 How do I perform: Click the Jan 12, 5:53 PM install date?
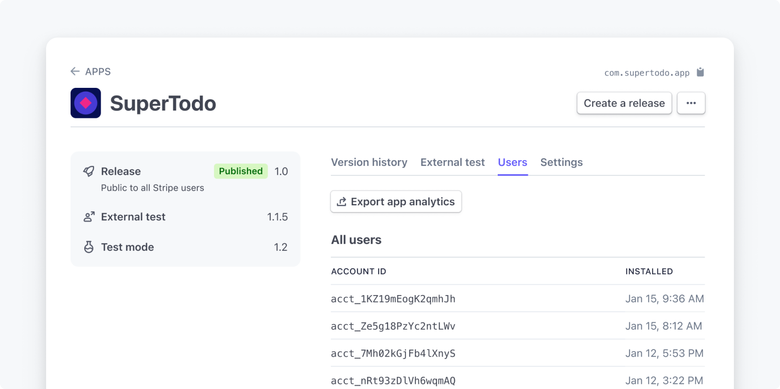664,353
